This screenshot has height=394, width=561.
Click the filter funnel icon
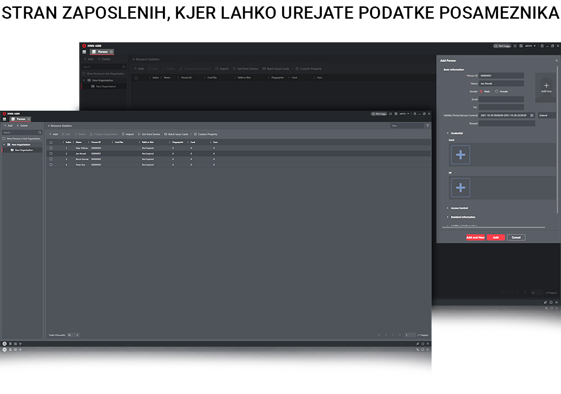[x=428, y=126]
